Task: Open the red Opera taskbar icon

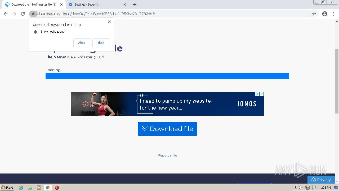Action: (x=57, y=188)
